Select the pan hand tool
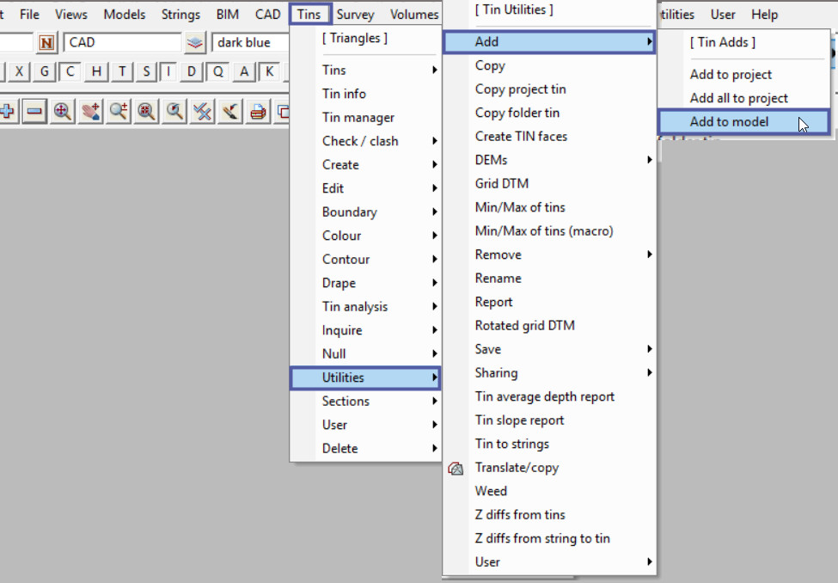This screenshot has height=583, width=838. [x=90, y=111]
